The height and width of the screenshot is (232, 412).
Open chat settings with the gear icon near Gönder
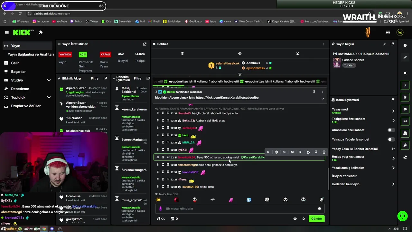click(x=304, y=219)
